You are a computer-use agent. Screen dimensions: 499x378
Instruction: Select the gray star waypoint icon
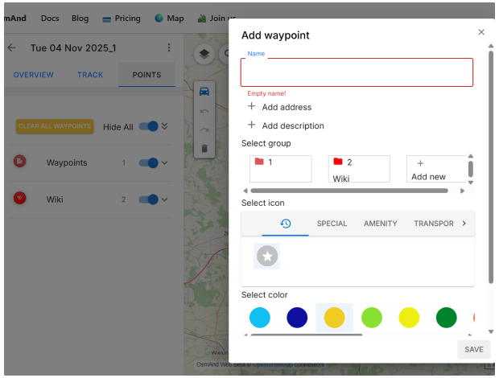point(267,256)
